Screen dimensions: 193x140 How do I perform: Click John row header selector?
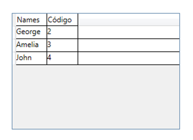click(14, 58)
